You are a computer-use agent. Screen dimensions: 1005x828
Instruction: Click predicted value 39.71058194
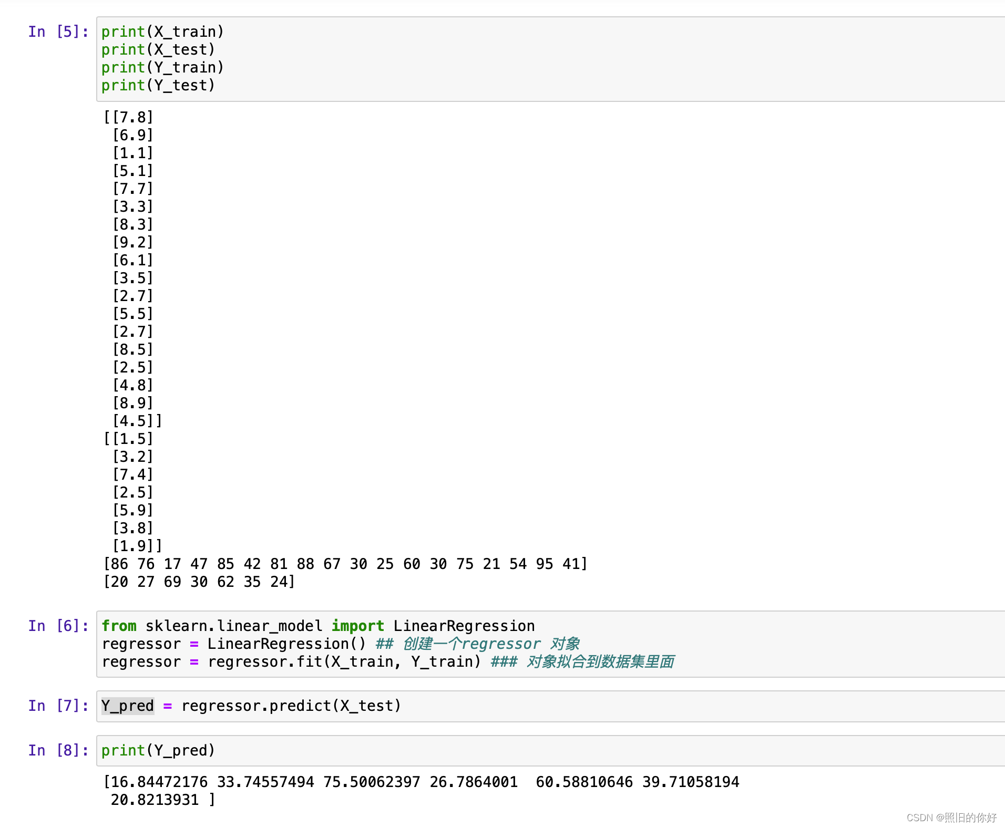(x=691, y=782)
